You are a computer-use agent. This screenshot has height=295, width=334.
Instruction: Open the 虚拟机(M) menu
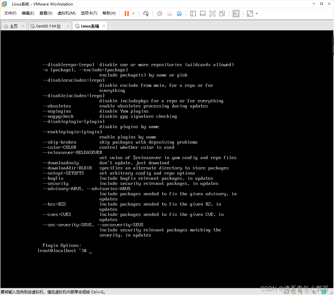[67, 13]
